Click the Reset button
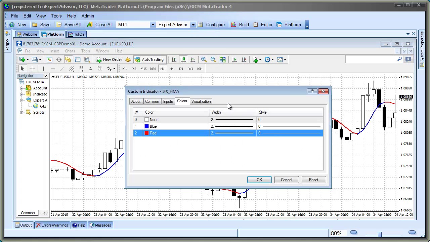This screenshot has height=242, width=430. (x=313, y=180)
